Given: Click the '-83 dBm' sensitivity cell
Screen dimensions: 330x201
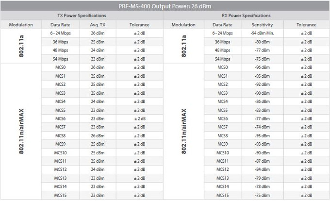Looking at the screenshot, I should (x=262, y=110).
